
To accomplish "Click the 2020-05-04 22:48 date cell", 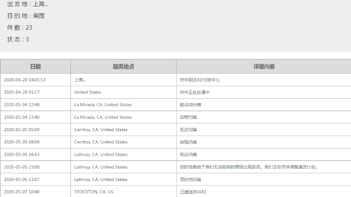I will pos(22,105).
